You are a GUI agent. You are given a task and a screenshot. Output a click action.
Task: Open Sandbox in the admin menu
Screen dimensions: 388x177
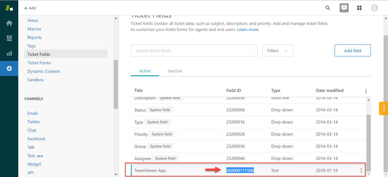coord(35,80)
